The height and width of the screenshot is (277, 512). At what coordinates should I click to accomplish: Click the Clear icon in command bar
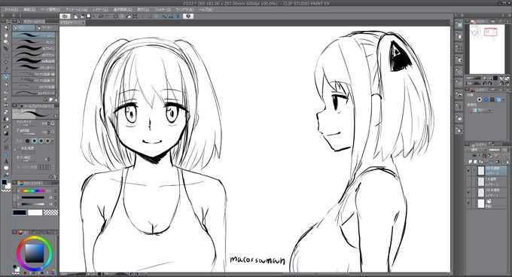[x=115, y=16]
